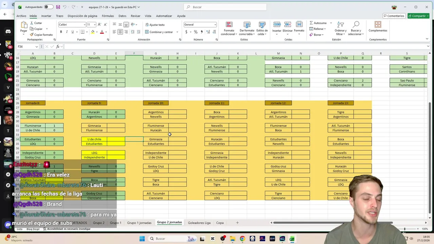This screenshot has width=434, height=244.
Task: Toggle bottom vertical alignment
Action: [126, 24]
